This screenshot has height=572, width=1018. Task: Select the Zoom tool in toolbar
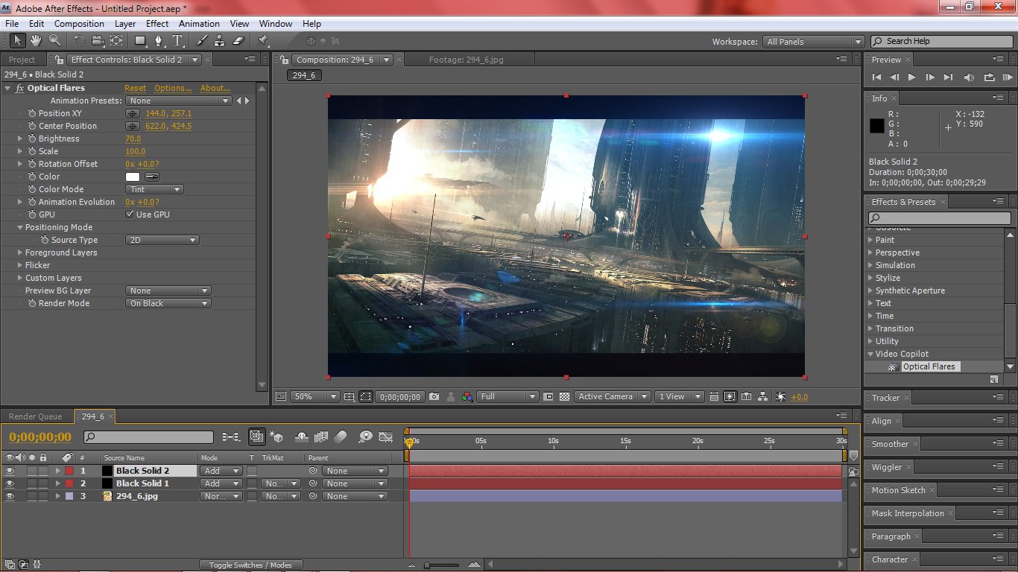(x=54, y=41)
